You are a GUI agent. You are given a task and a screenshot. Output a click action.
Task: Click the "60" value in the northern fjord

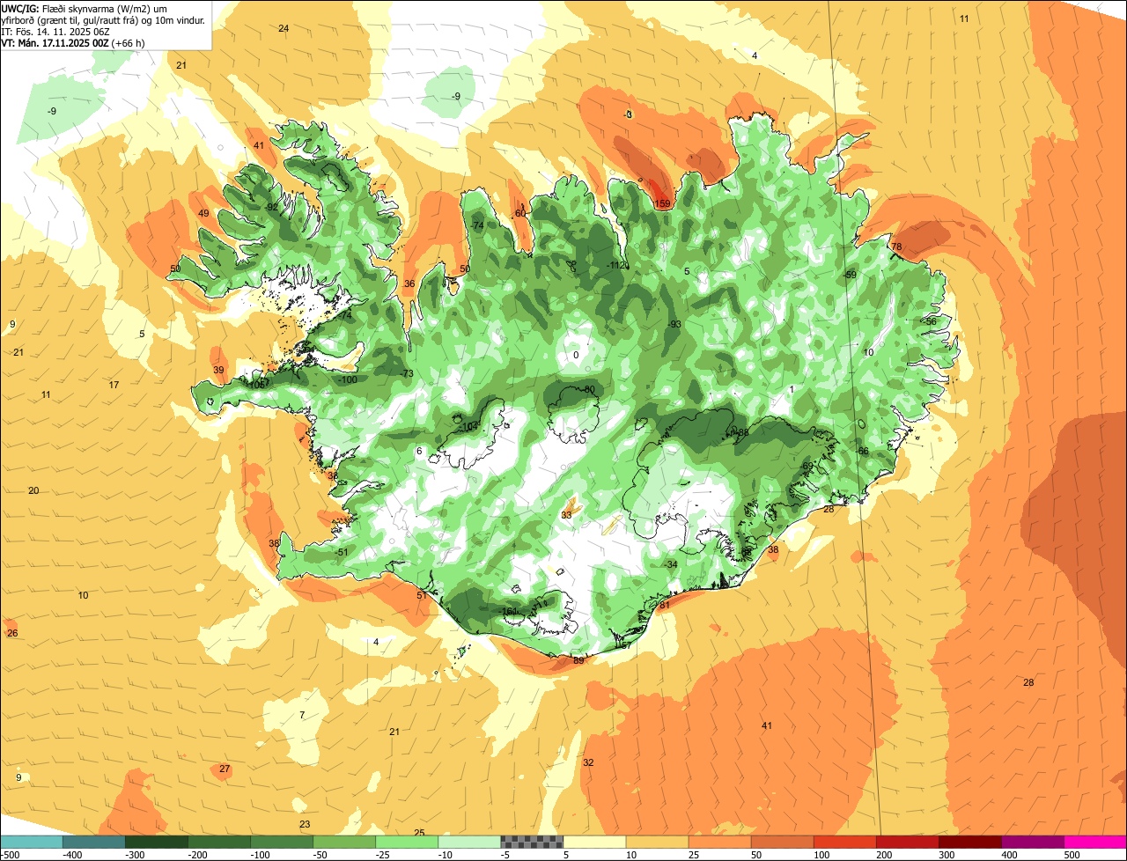519,213
